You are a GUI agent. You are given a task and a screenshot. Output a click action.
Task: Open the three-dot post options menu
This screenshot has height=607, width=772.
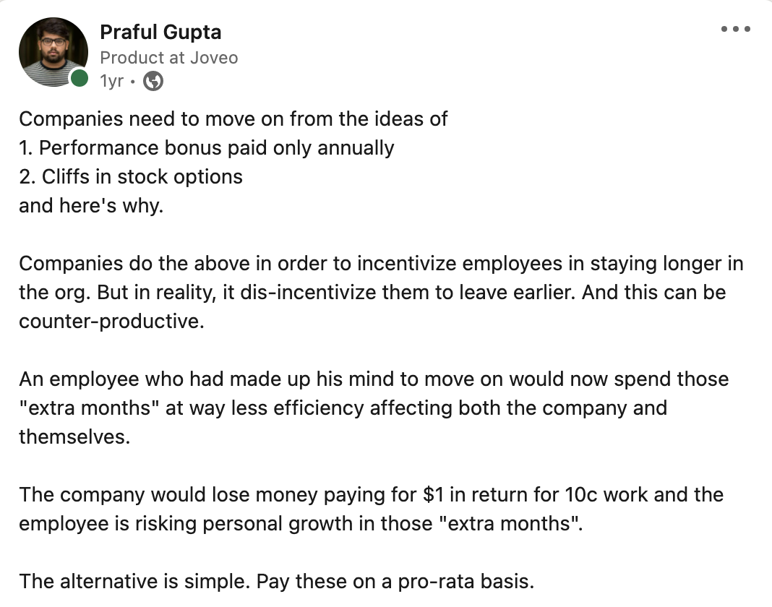(x=736, y=30)
